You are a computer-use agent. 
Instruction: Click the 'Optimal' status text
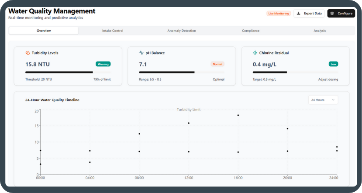(x=218, y=79)
